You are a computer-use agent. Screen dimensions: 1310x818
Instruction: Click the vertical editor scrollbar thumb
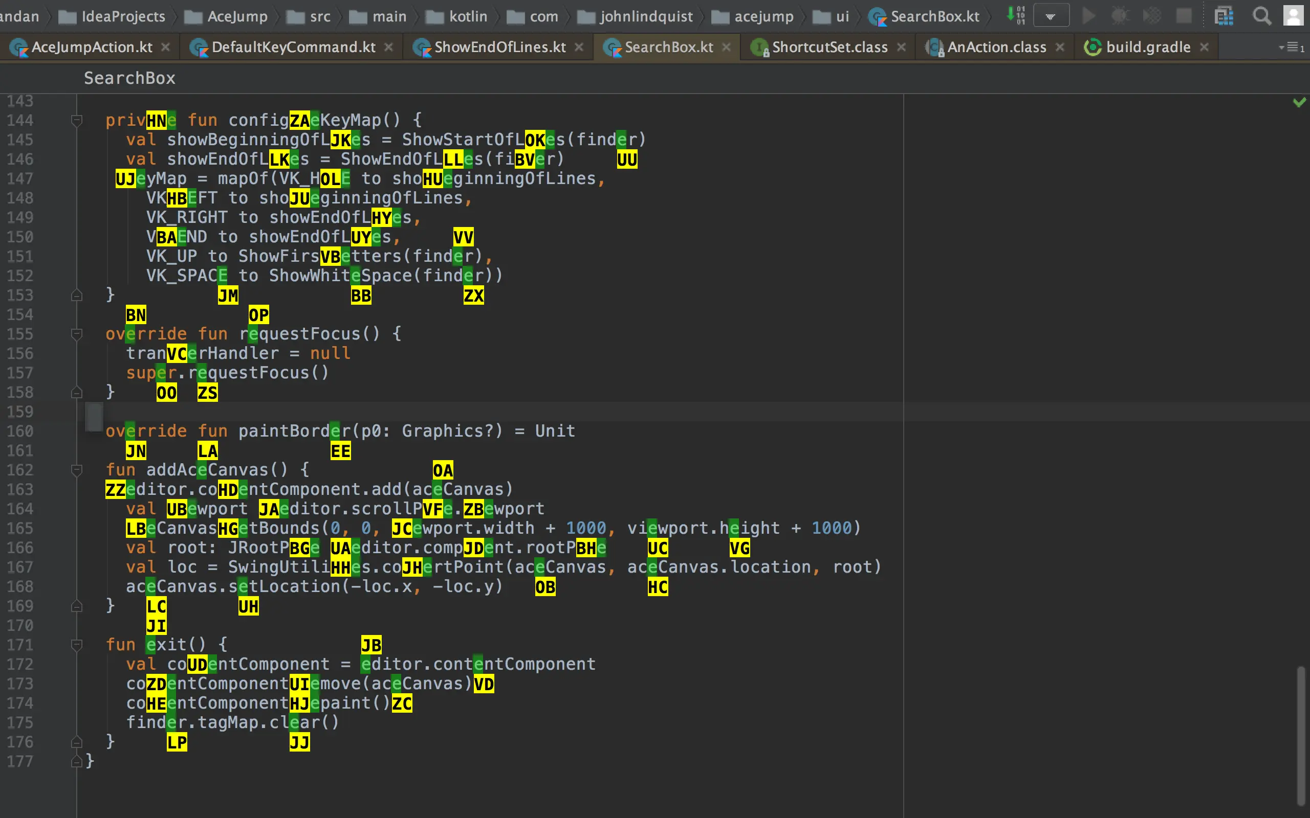pos(1301,736)
